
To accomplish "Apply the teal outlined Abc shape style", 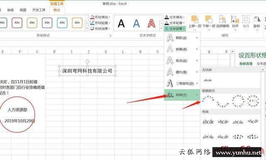I will point(62,23).
